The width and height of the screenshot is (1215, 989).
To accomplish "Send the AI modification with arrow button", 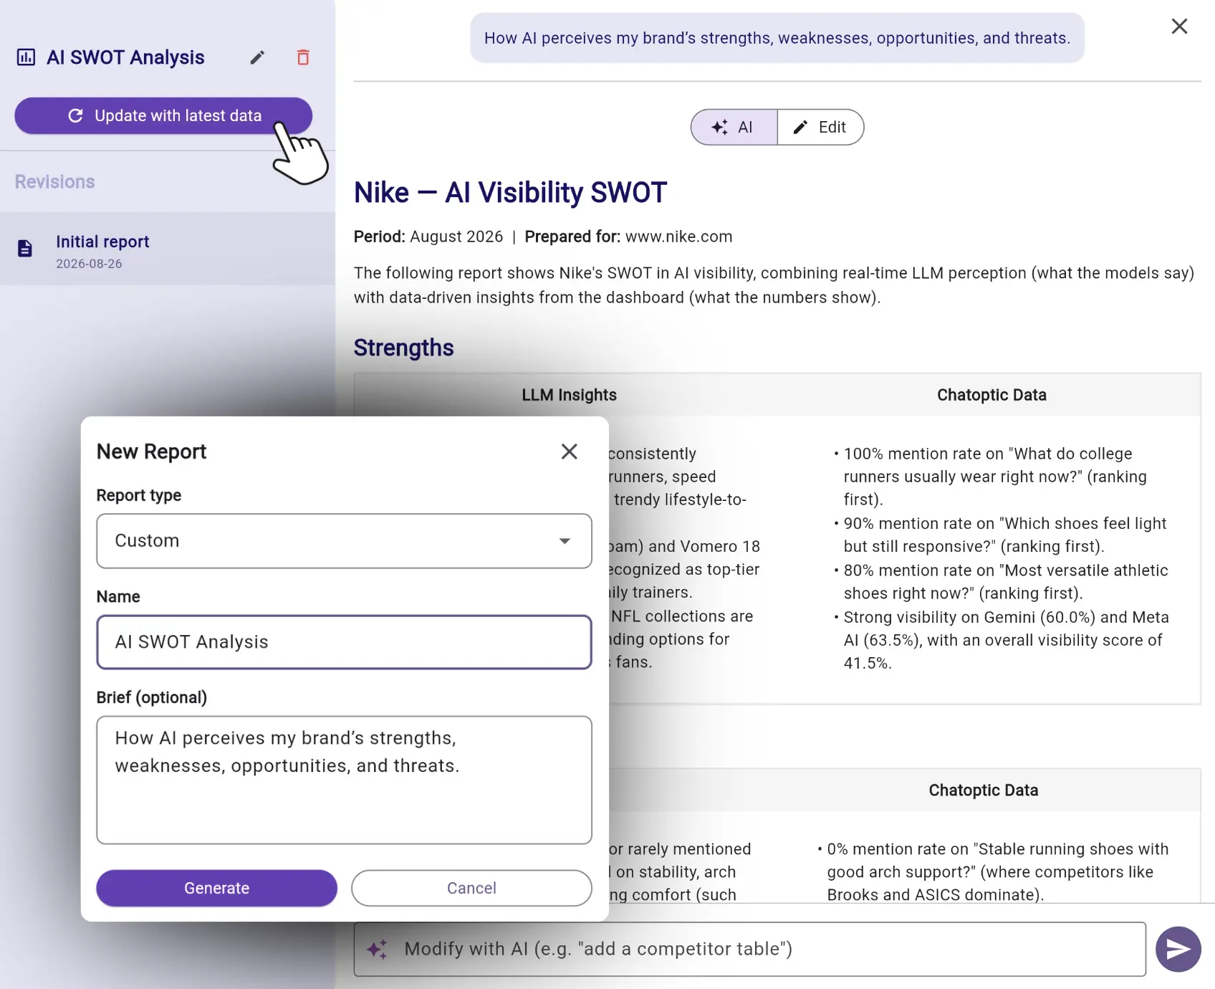I will coord(1178,950).
